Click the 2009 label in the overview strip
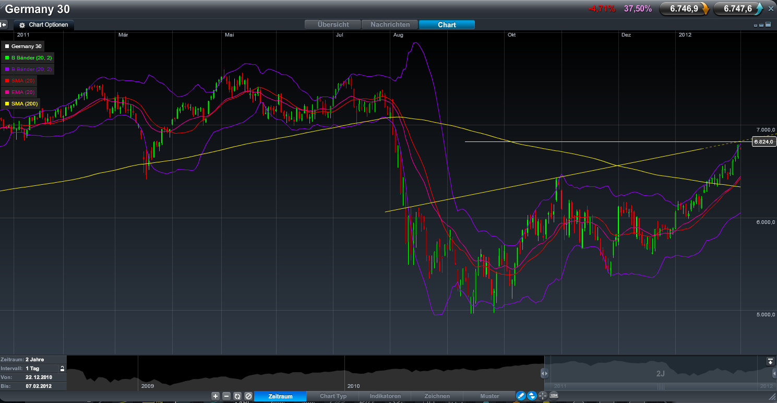This screenshot has height=403, width=777. coord(148,386)
